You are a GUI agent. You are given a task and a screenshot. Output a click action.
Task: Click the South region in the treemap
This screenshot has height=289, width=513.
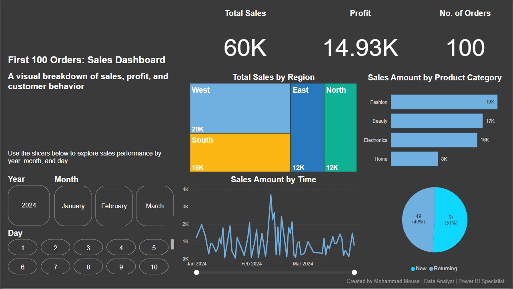[239, 152]
